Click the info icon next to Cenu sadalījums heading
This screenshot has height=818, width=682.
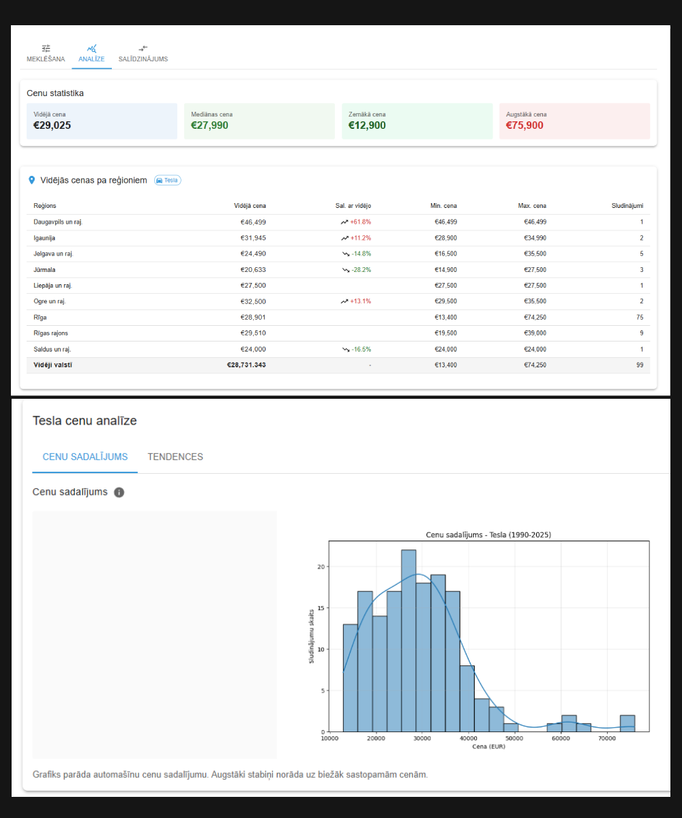[119, 492]
